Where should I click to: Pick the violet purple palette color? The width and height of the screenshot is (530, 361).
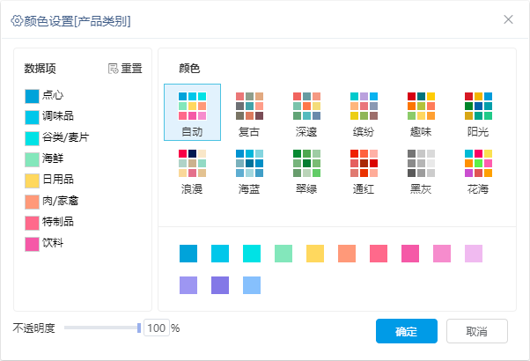[220, 285]
